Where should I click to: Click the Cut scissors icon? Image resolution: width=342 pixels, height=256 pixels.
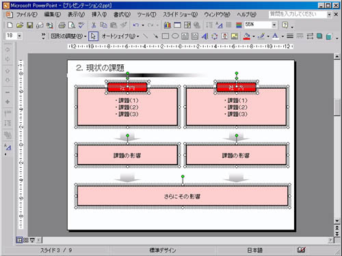[x=94, y=25]
